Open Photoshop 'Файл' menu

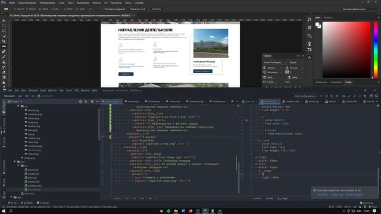pyautogui.click(x=12, y=2)
